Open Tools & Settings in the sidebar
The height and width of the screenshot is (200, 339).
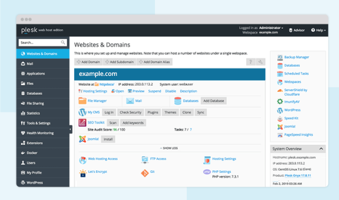[x=43, y=123]
